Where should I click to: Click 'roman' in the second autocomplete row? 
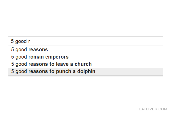click(x=36, y=57)
